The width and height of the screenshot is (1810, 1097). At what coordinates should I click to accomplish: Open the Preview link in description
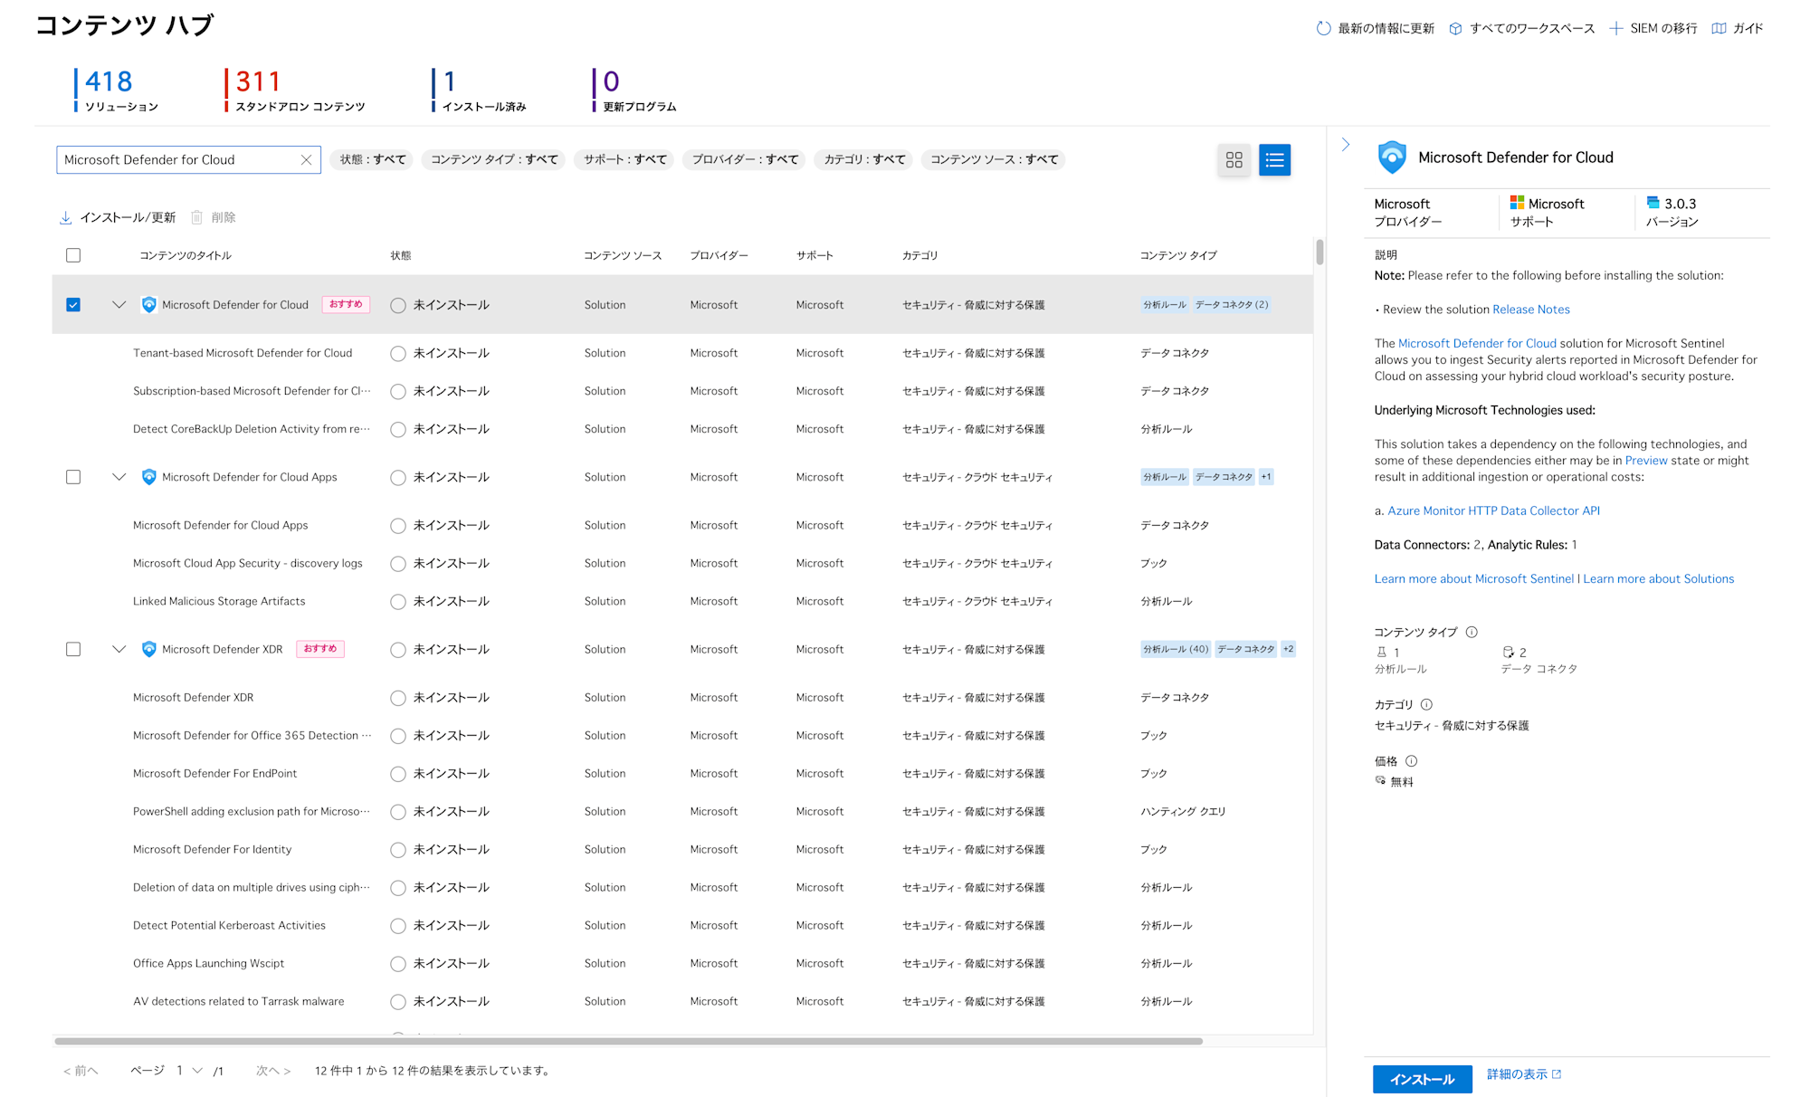click(x=1645, y=460)
